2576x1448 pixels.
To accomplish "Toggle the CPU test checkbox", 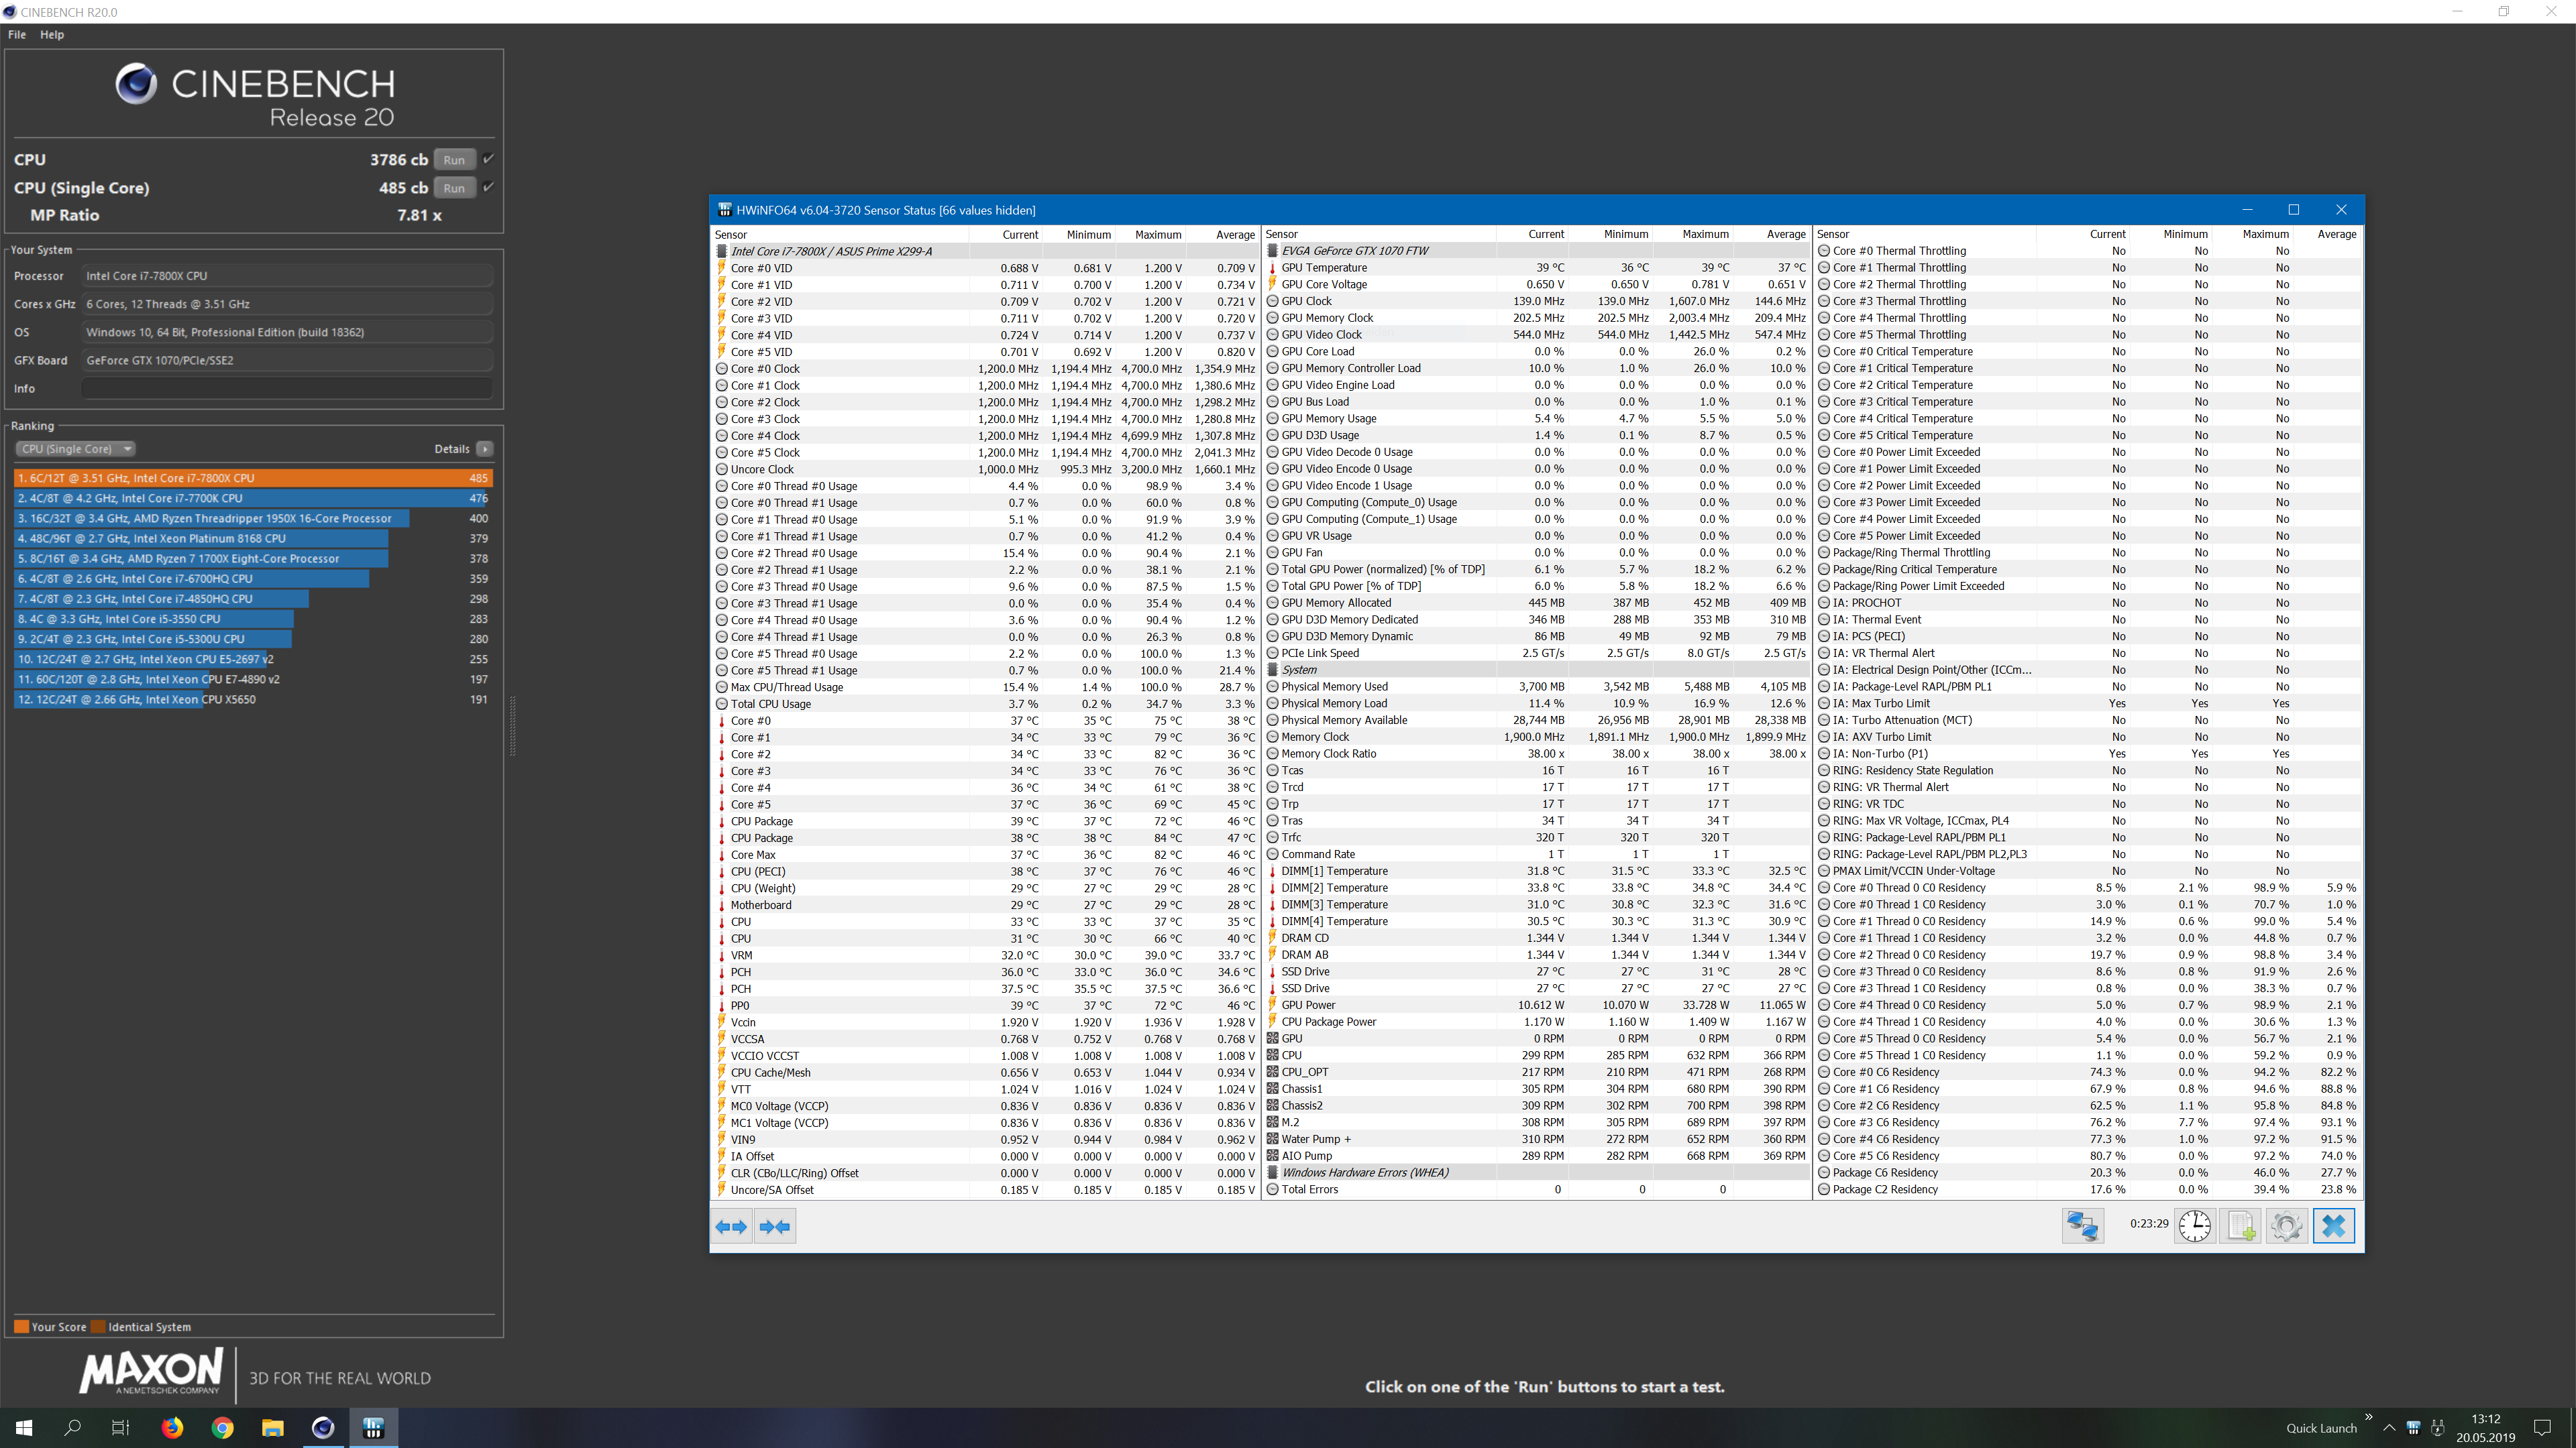I will [x=489, y=159].
